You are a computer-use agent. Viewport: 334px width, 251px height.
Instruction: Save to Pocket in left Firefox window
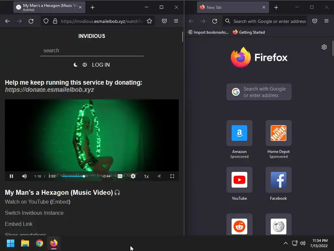click(164, 21)
